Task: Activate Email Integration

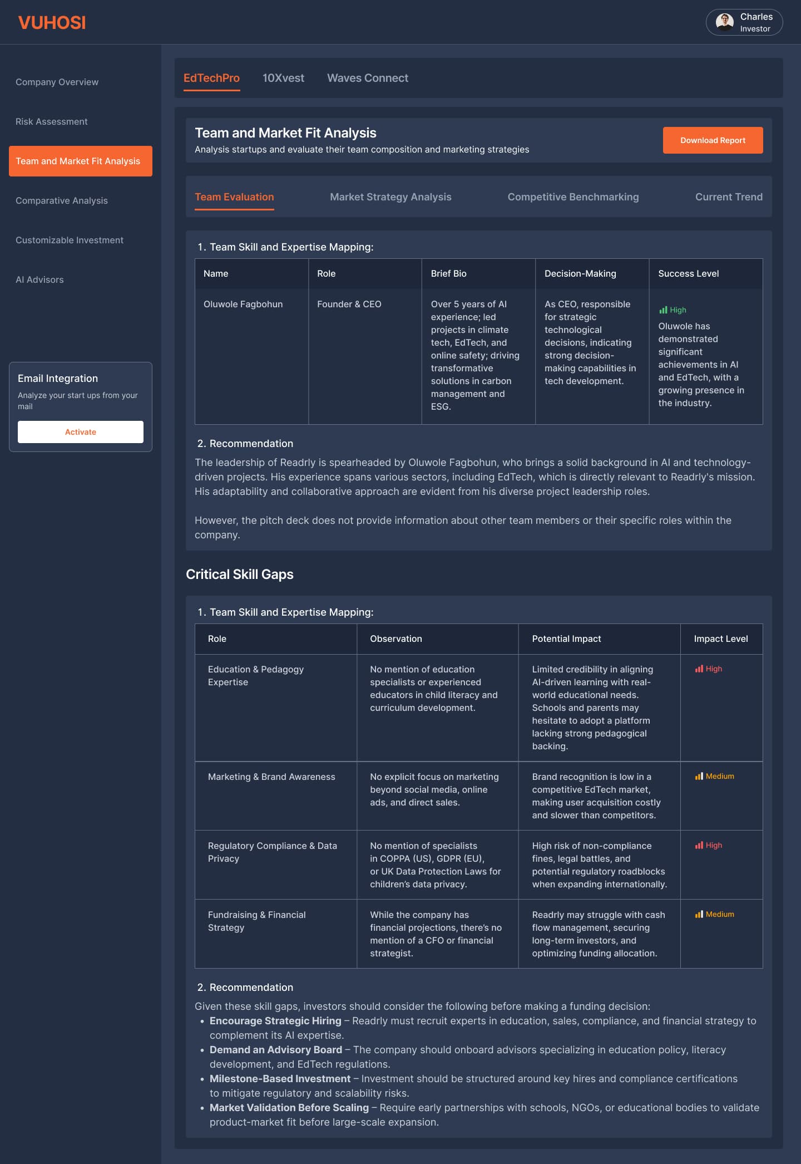Action: click(81, 432)
